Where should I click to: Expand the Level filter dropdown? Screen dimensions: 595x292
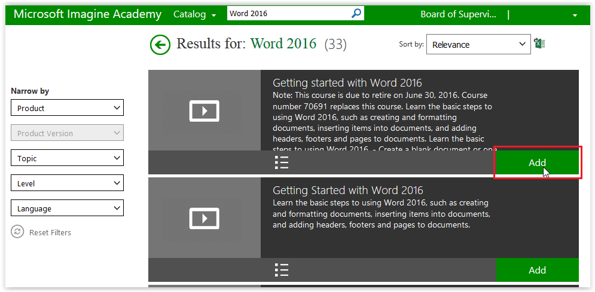point(67,183)
